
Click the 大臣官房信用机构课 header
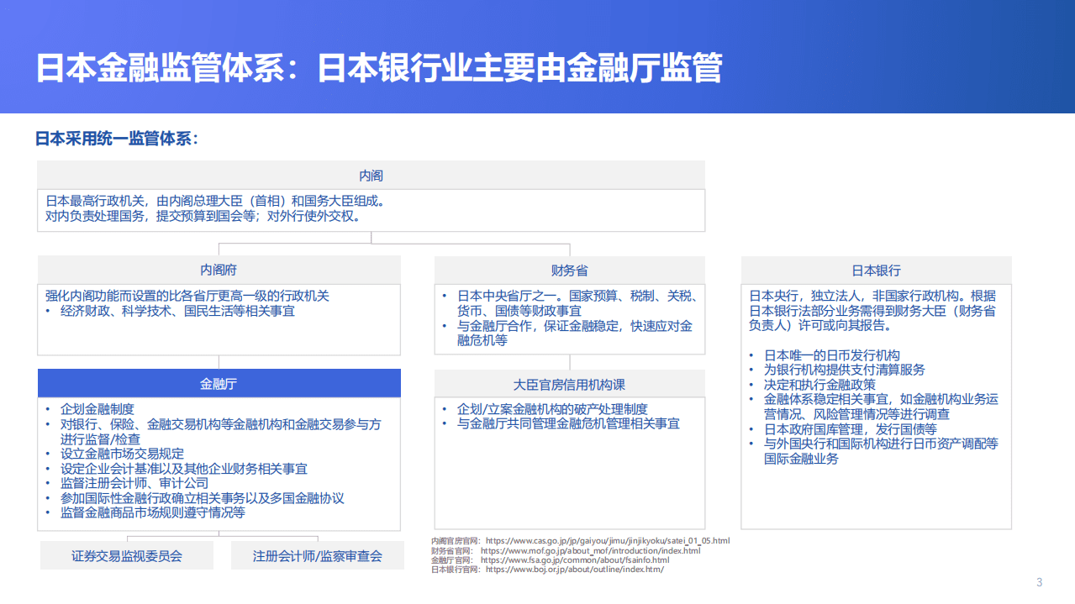569,383
